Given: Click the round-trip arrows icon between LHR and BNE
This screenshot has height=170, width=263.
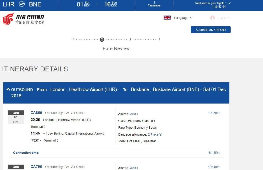Looking at the screenshot, I should click(x=22, y=4).
